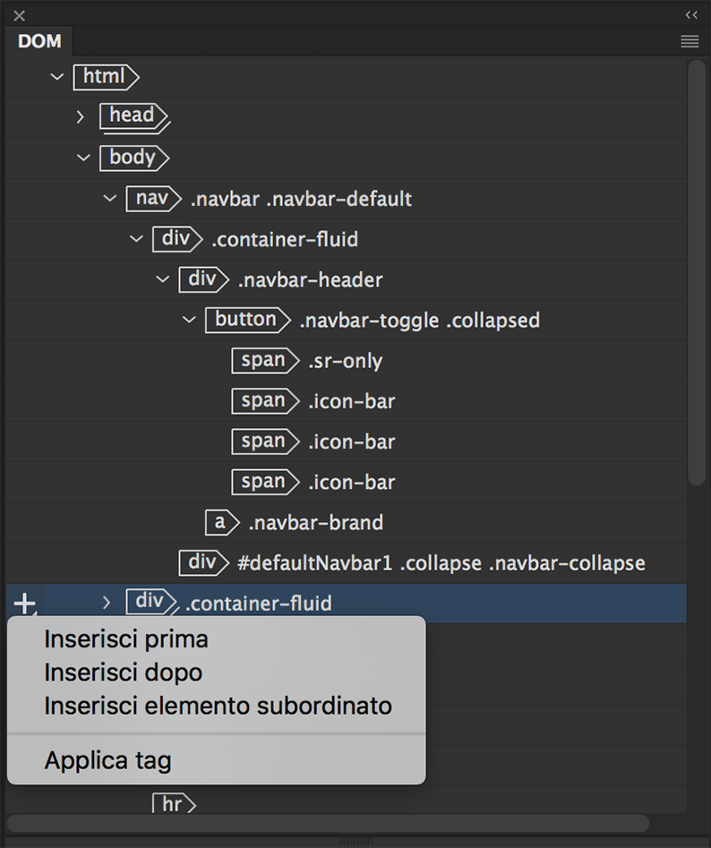711x848 pixels.
Task: Choose Inserisci prima from the menu
Action: [x=126, y=639]
